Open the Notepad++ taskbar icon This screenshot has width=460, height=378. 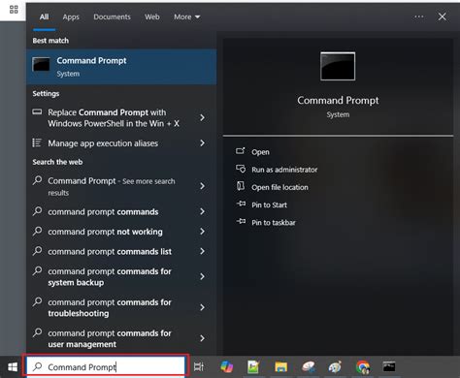click(x=253, y=367)
